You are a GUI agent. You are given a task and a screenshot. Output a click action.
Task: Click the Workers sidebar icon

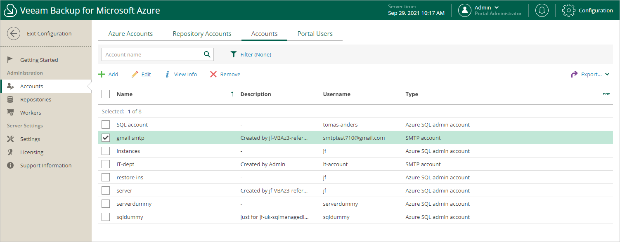click(11, 113)
